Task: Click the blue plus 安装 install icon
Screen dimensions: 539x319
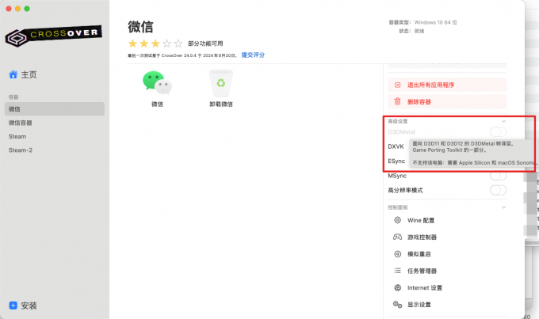Action: click(13, 306)
